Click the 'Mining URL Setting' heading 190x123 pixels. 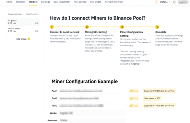point(96,32)
